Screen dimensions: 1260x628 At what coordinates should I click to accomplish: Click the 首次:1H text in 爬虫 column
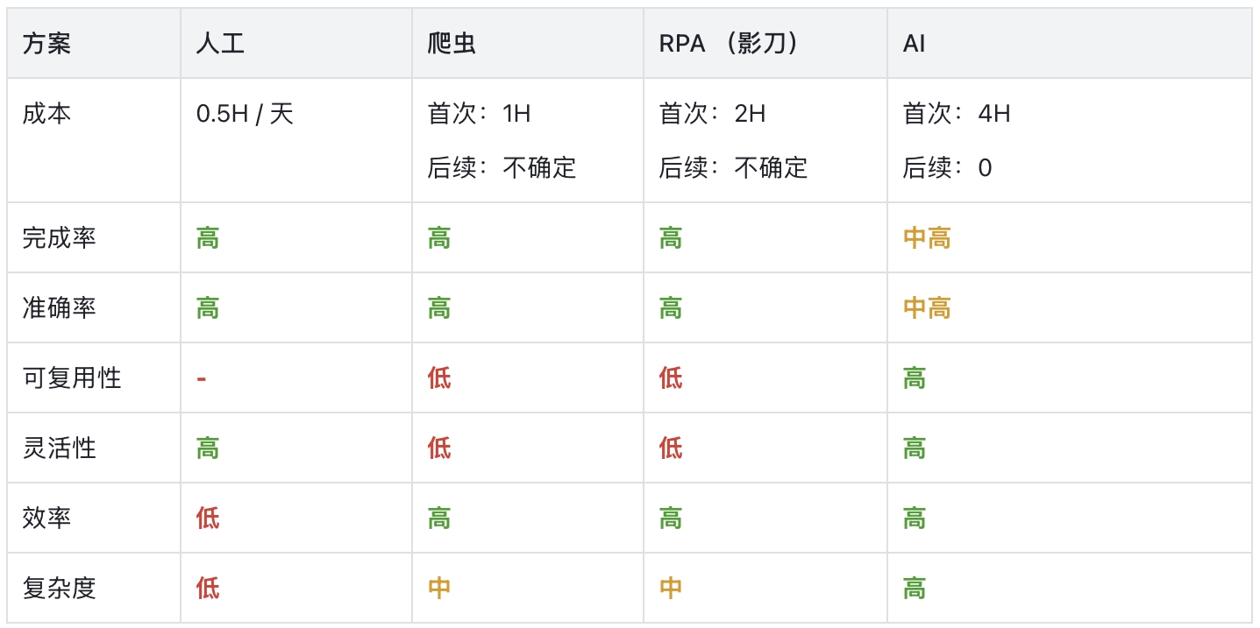479,114
